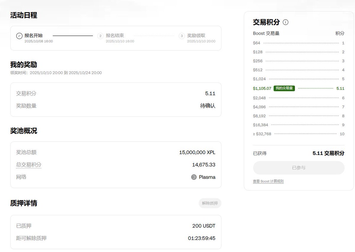Click the $2,048 tier row
The height and width of the screenshot is (252, 355).
(299, 98)
